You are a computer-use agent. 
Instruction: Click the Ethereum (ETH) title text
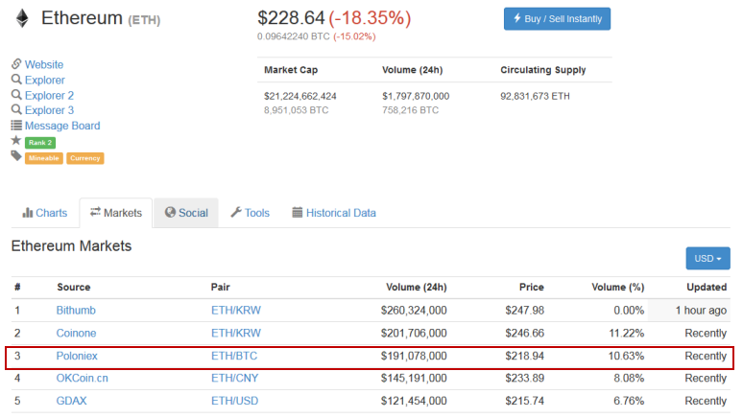click(101, 18)
